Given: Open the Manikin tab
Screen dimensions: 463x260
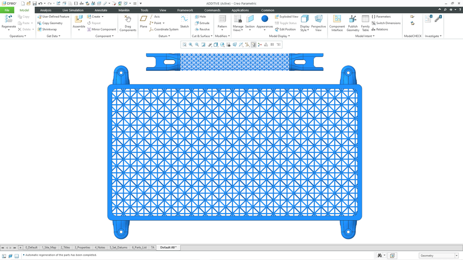Looking at the screenshot, I should pyautogui.click(x=124, y=10).
